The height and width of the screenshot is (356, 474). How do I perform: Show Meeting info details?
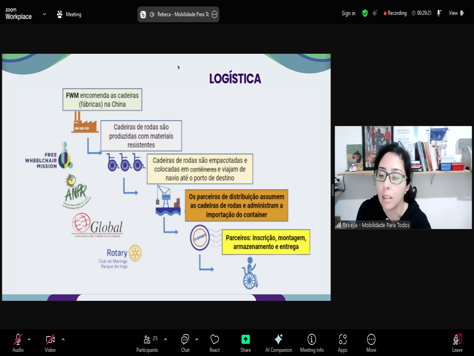tap(312, 342)
